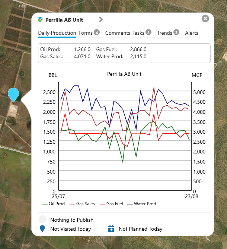Switch to the Comments tab
Screen dimensions: 227x249
click(x=118, y=33)
